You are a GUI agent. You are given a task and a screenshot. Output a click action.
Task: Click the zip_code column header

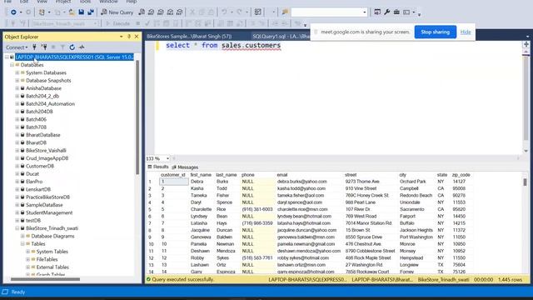tap(461, 175)
